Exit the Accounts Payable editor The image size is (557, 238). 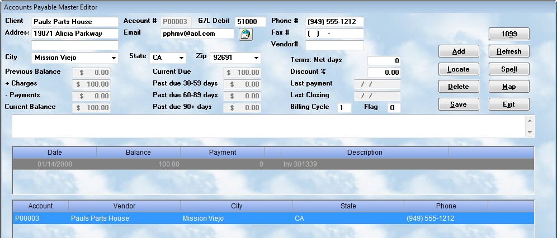(x=508, y=104)
